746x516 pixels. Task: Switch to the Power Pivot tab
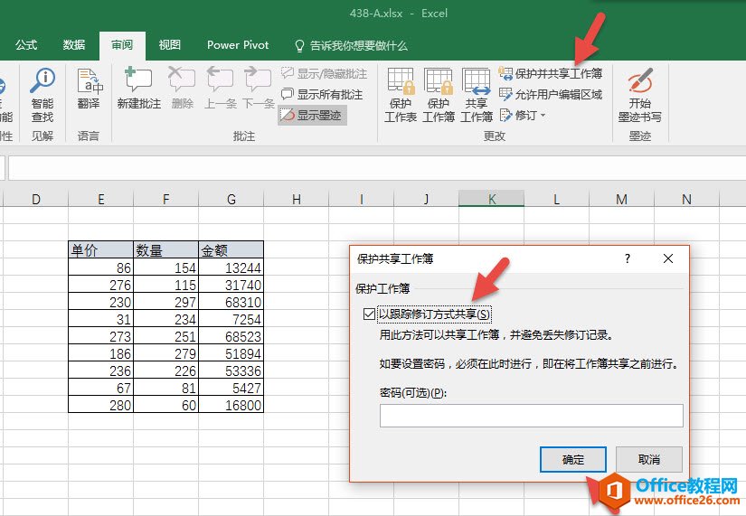[x=238, y=45]
